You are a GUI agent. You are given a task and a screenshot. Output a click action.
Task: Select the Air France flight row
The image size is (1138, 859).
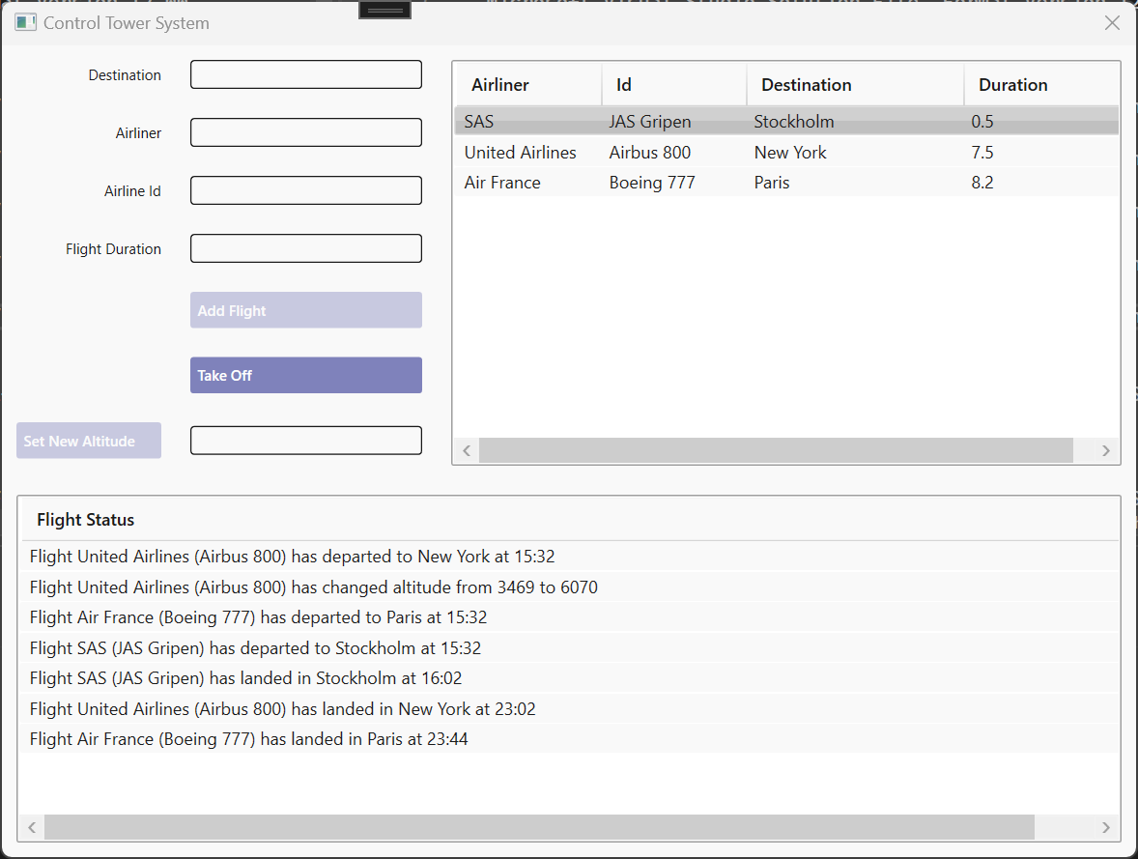786,183
